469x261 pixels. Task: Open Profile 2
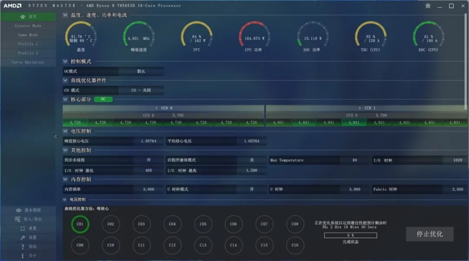point(28,53)
